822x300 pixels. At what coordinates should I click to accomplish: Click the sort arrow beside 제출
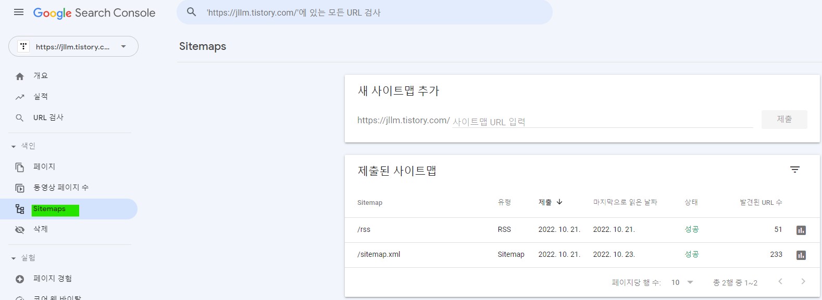559,202
